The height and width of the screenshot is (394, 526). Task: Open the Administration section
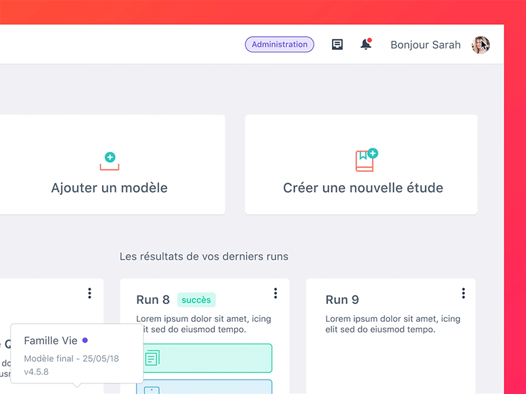[x=279, y=44]
